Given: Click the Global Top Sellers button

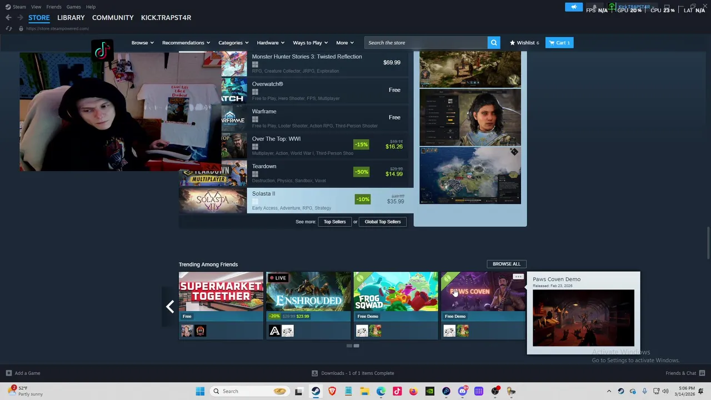Looking at the screenshot, I should pyautogui.click(x=383, y=222).
